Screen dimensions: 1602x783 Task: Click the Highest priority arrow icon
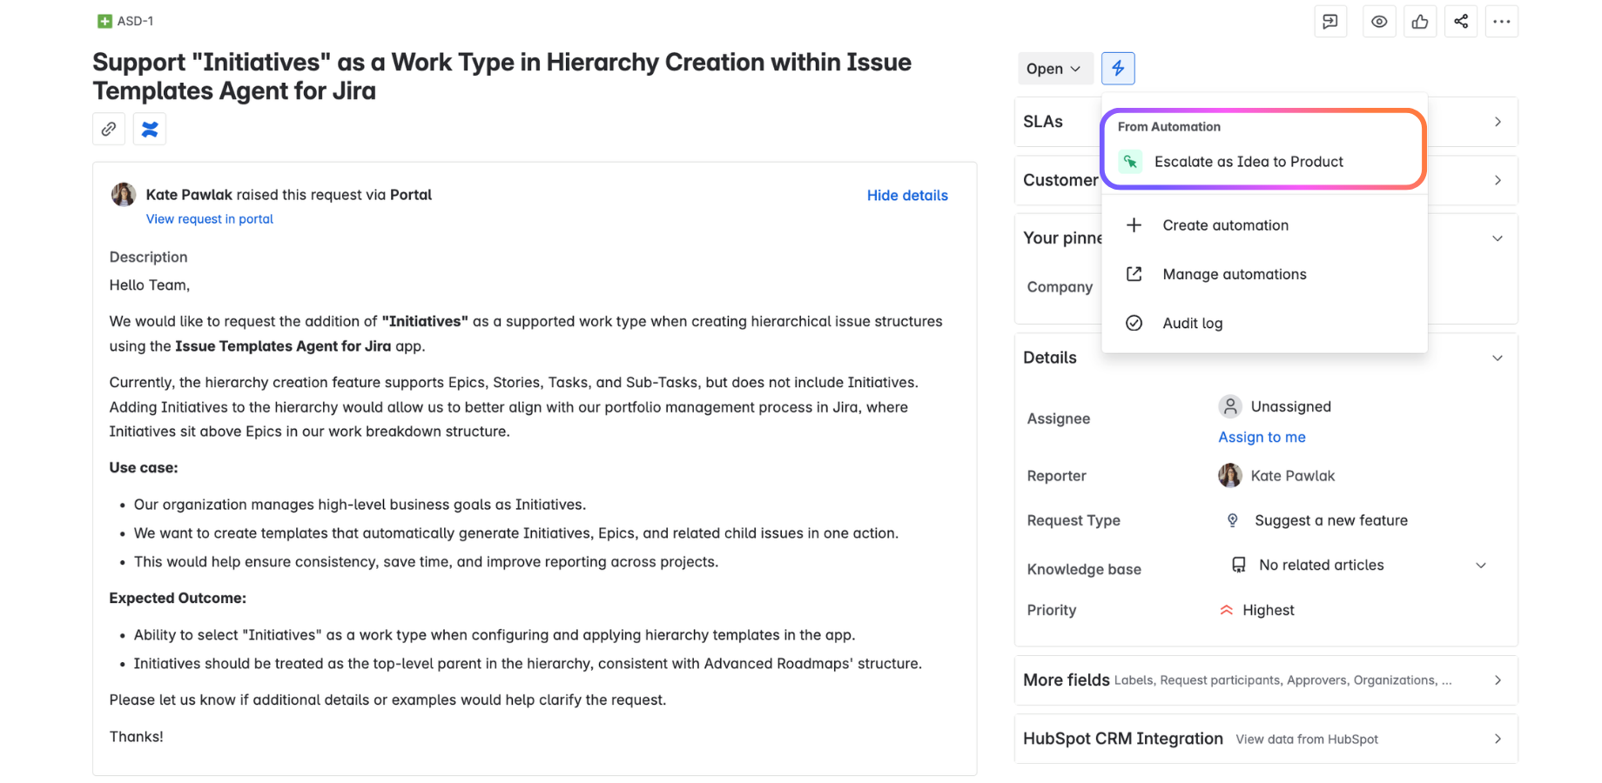point(1227,610)
